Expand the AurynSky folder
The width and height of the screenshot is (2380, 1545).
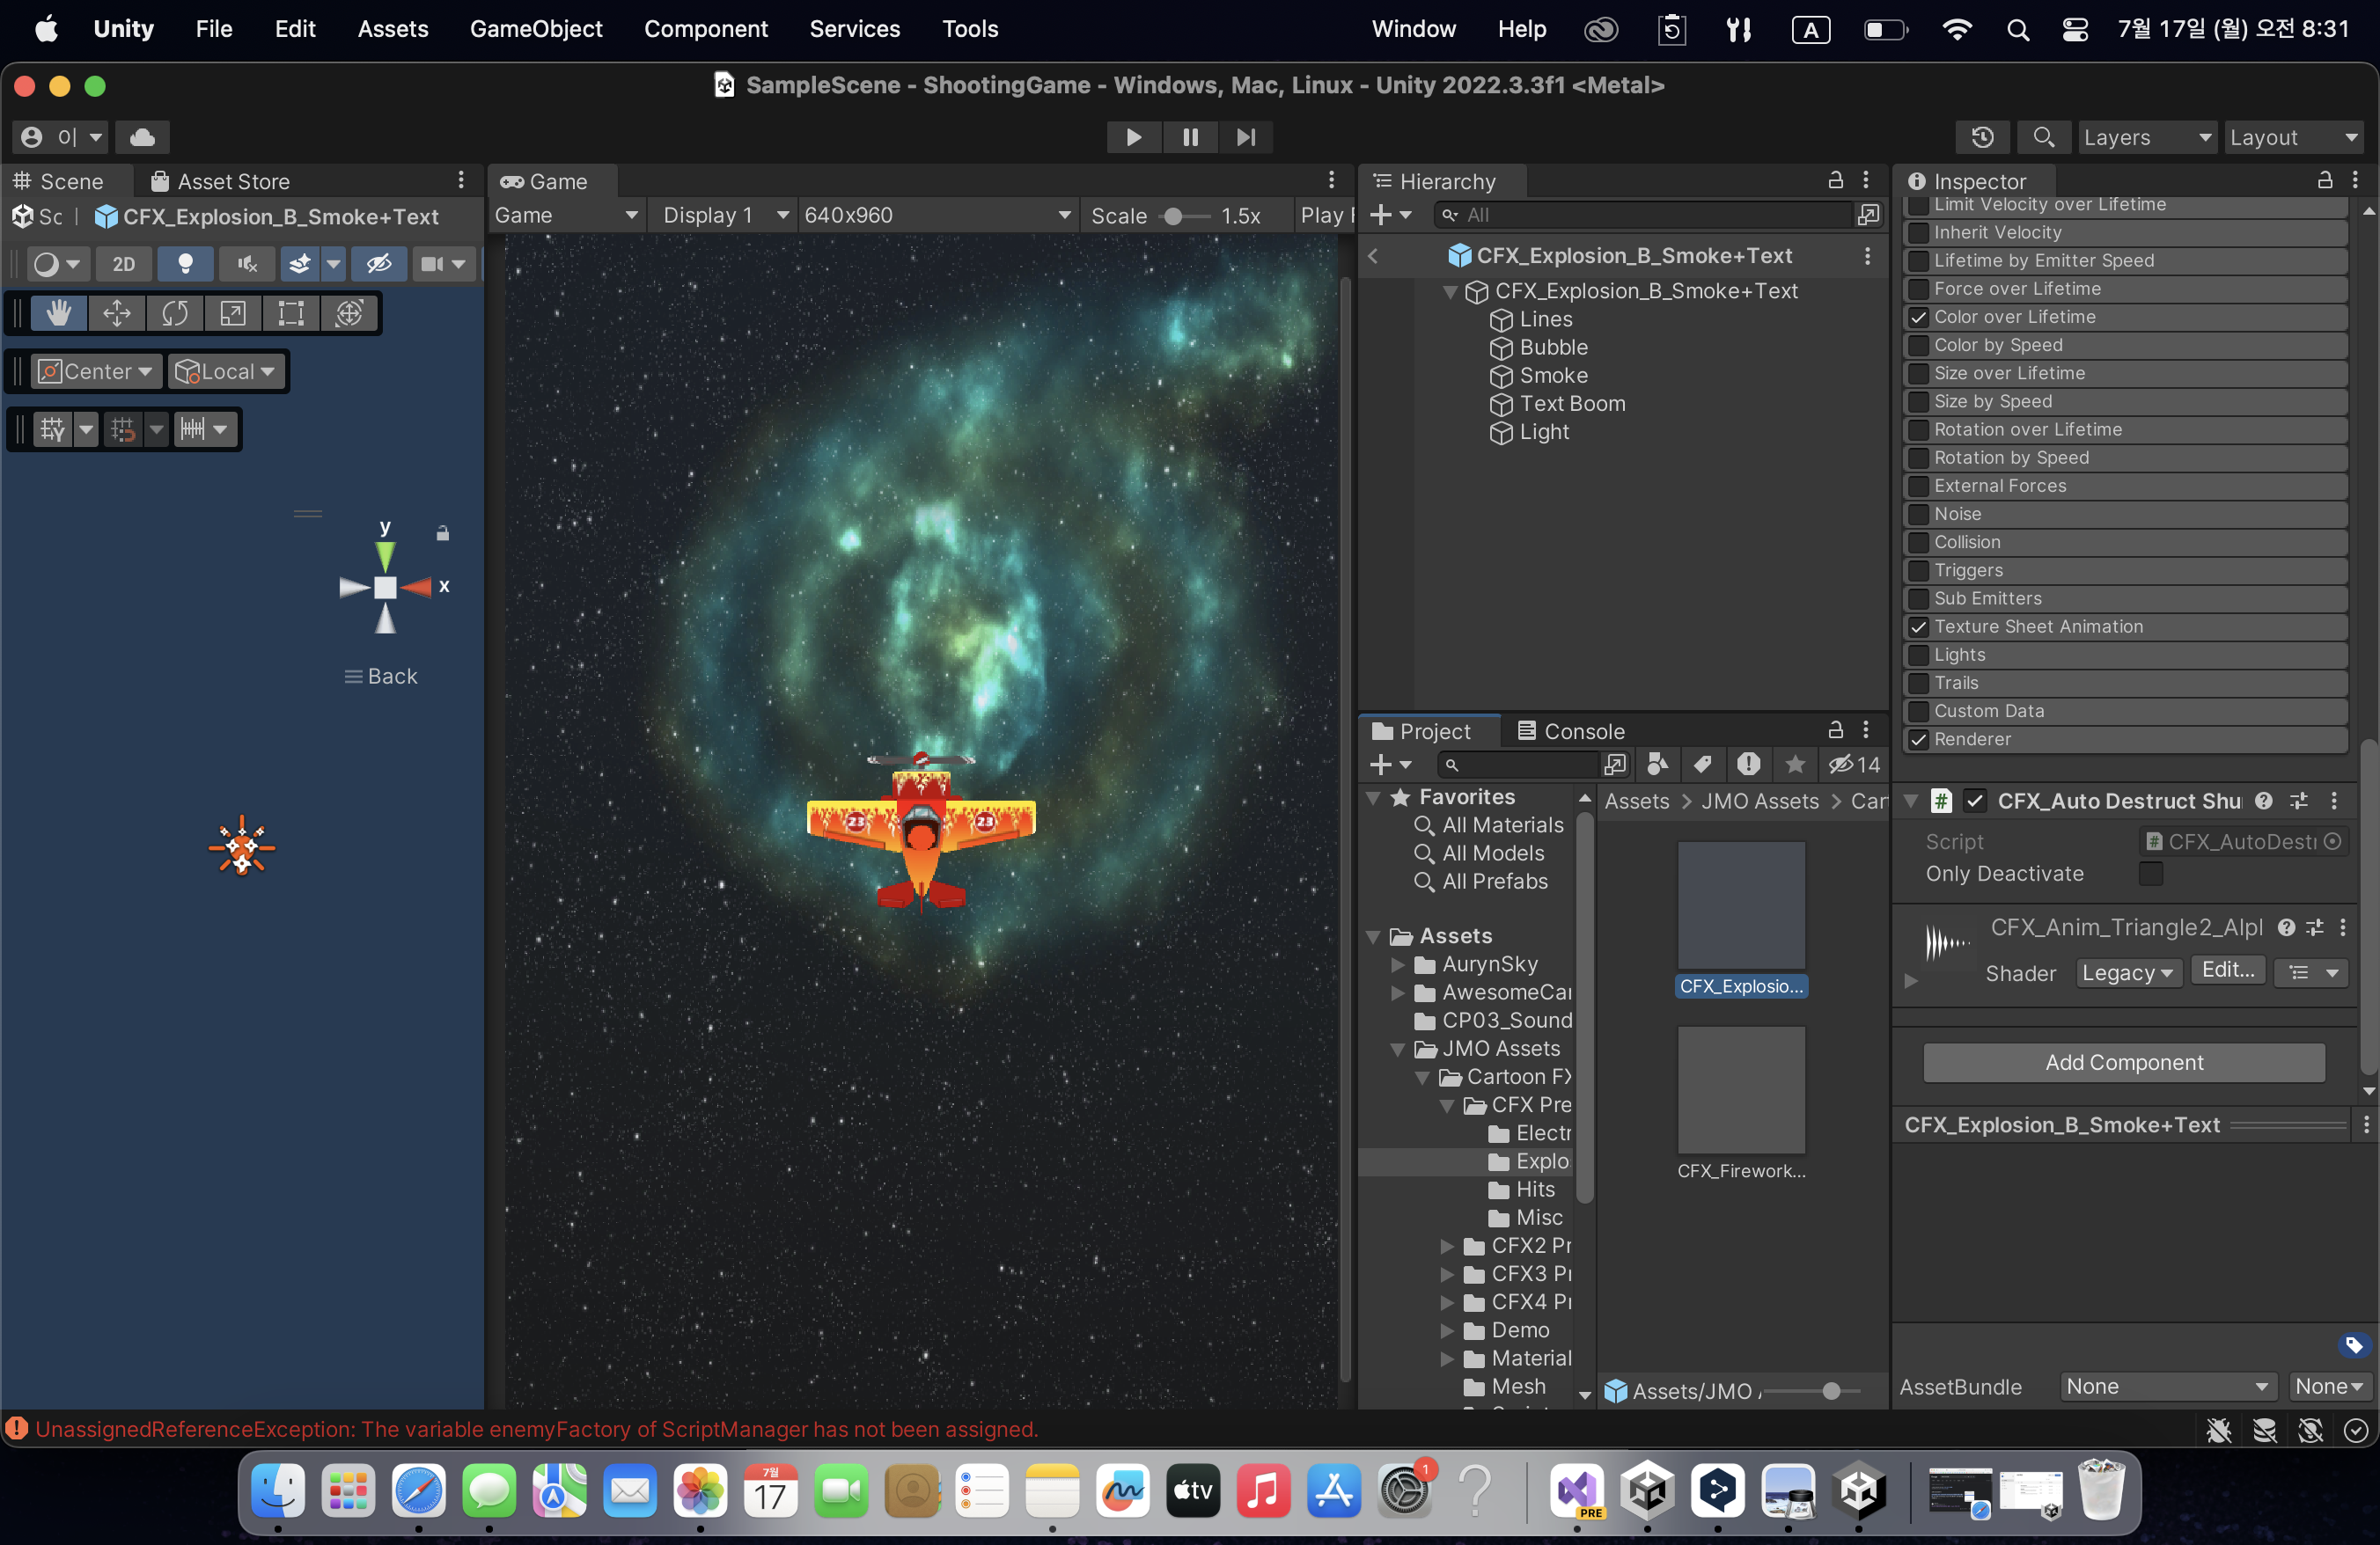pyautogui.click(x=1398, y=964)
